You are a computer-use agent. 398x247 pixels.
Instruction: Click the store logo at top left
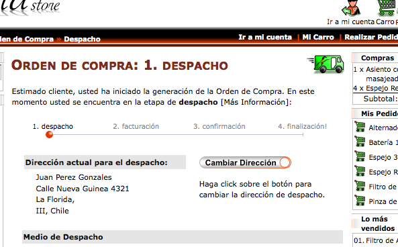(x=30, y=7)
